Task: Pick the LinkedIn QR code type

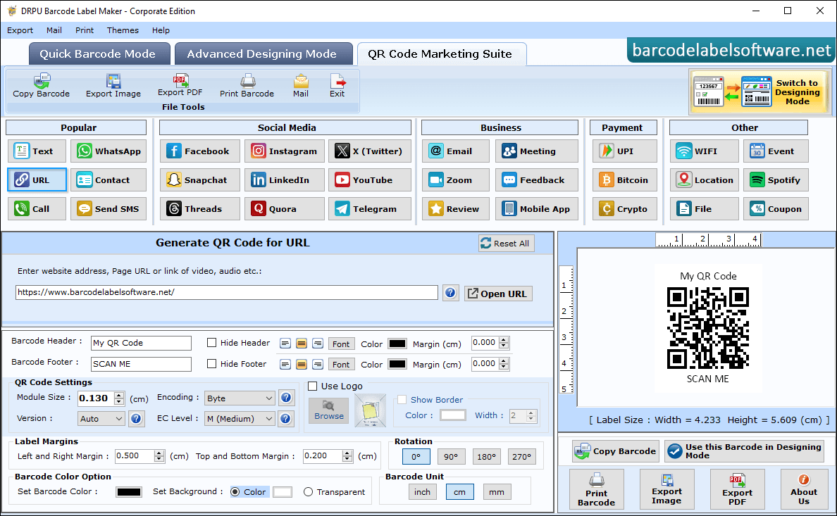Action: [x=285, y=180]
